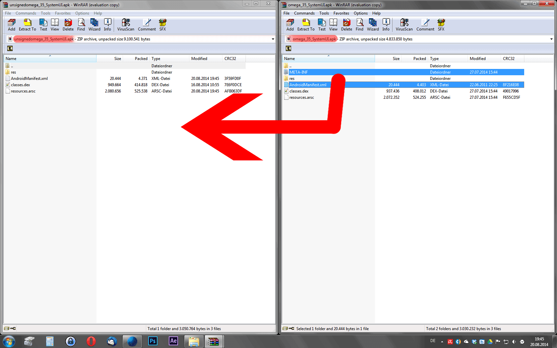Sort by CRC32 column in unsignedomega window
This screenshot has width=557, height=348.
coord(234,59)
